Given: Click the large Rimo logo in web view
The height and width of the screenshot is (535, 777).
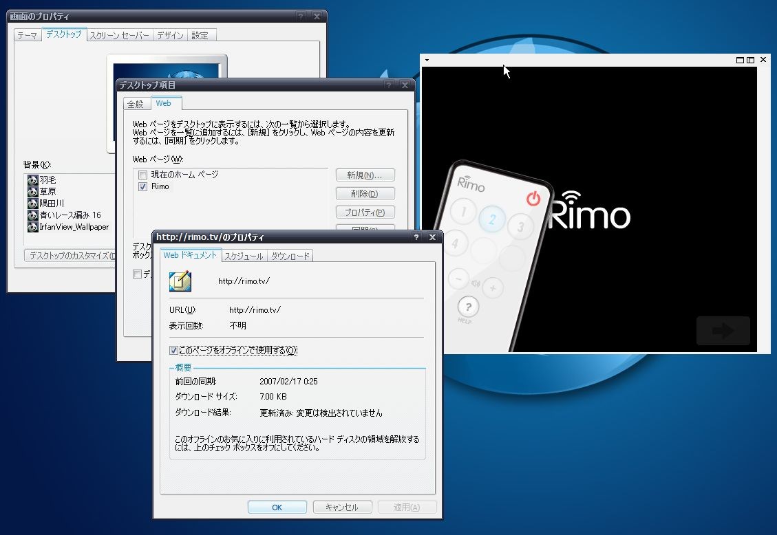Looking at the screenshot, I should [x=590, y=211].
